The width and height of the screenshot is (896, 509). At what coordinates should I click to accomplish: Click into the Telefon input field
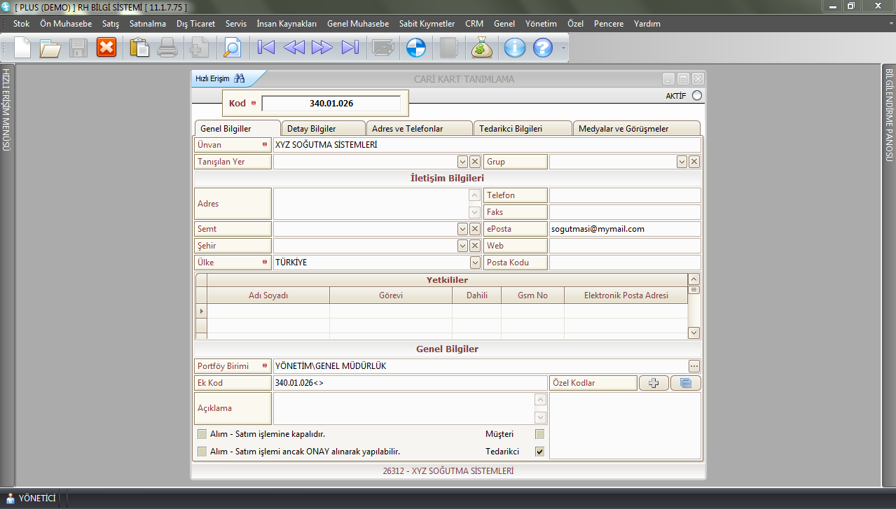pyautogui.click(x=624, y=195)
